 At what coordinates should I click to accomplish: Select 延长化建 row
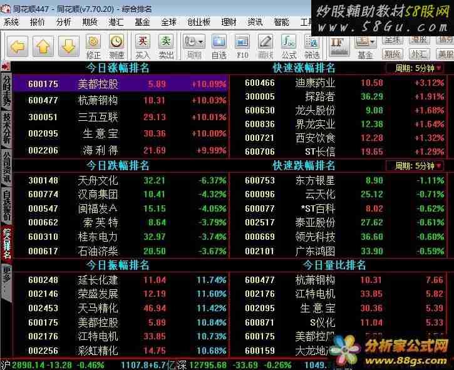pos(121,280)
